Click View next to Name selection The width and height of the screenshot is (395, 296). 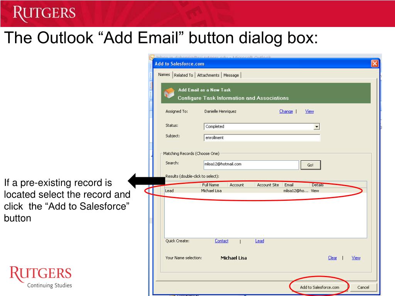click(x=356, y=258)
